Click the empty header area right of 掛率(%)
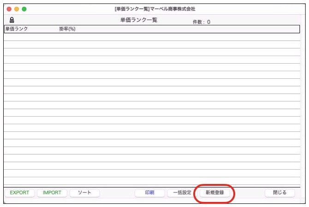 [x=184, y=29]
